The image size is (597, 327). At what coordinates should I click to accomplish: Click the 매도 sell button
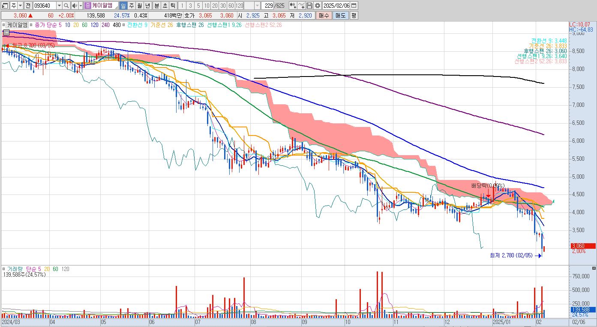coord(341,15)
